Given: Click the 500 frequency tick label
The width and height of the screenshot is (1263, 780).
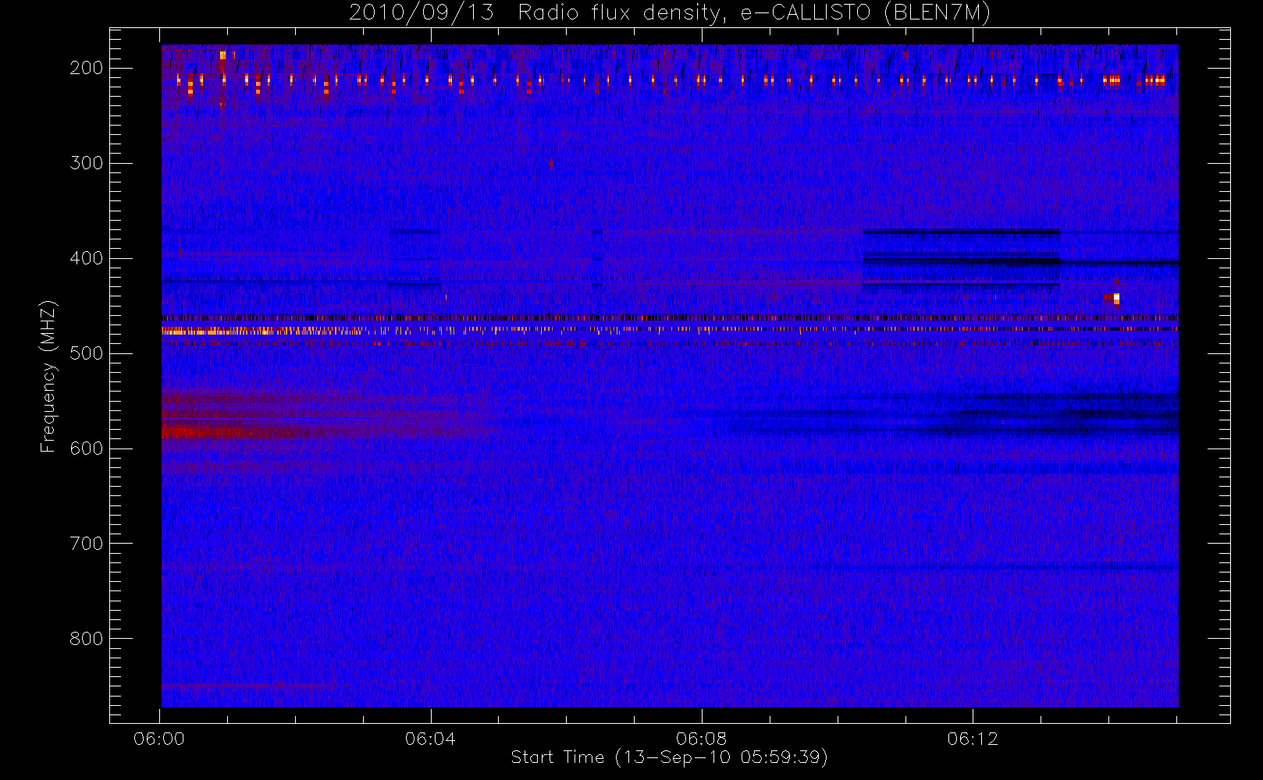Looking at the screenshot, I should [87, 353].
